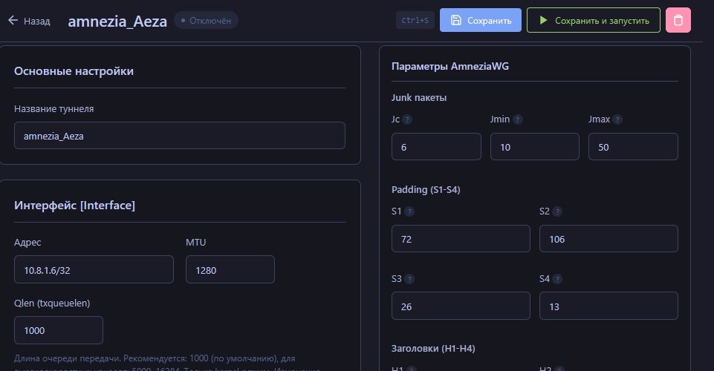This screenshot has width=714, height=371.
Task: Click the help icon next to S2
Action: [x=556, y=211]
